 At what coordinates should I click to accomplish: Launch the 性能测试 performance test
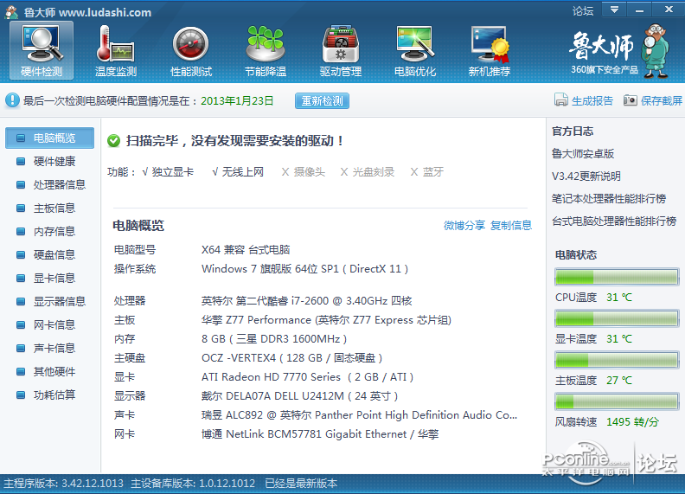[x=191, y=51]
